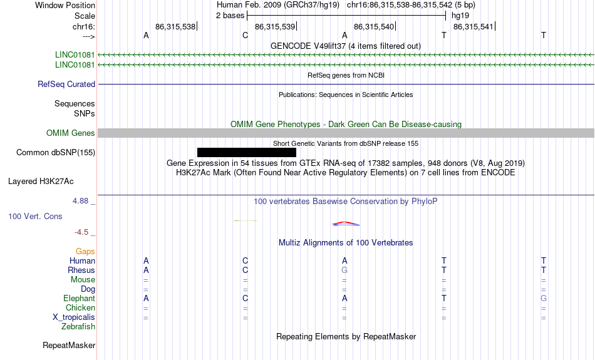595x360 pixels.
Task: Click the Human species label
Action: 82,261
